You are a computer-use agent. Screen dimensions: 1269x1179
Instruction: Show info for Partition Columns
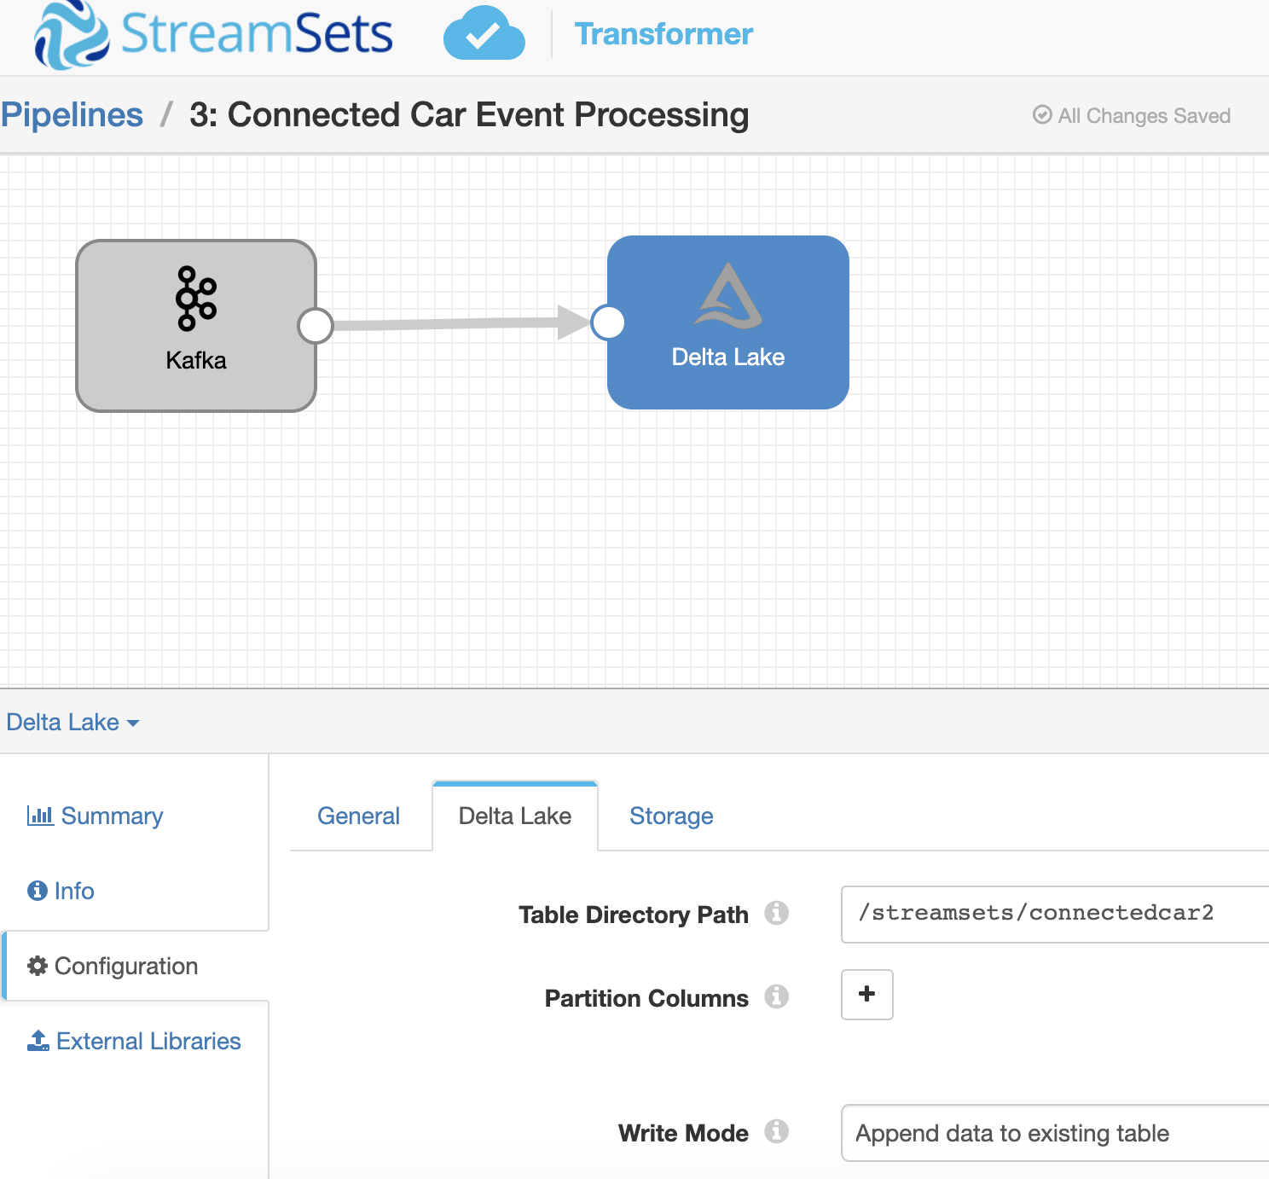[776, 996]
